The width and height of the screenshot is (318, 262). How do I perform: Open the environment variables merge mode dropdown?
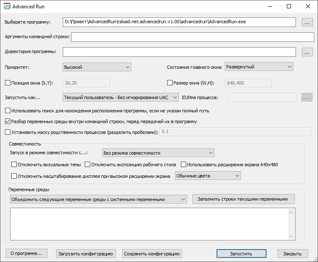[99, 199]
